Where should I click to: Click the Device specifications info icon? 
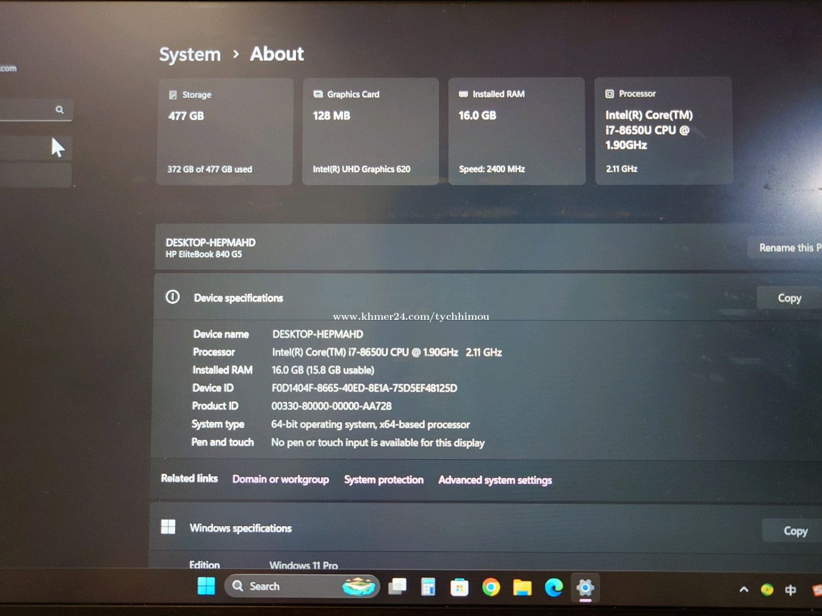173,297
